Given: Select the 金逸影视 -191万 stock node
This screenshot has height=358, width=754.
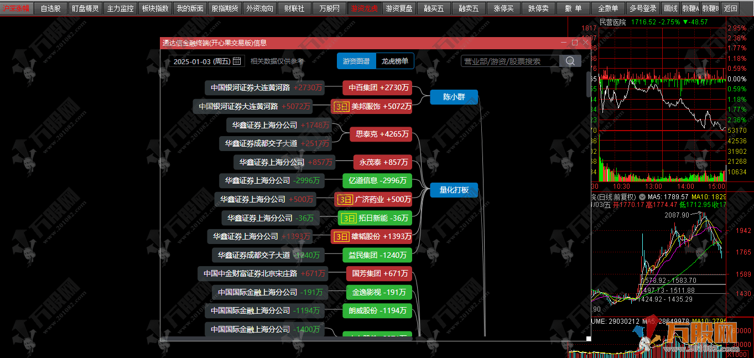Looking at the screenshot, I should point(379,292).
